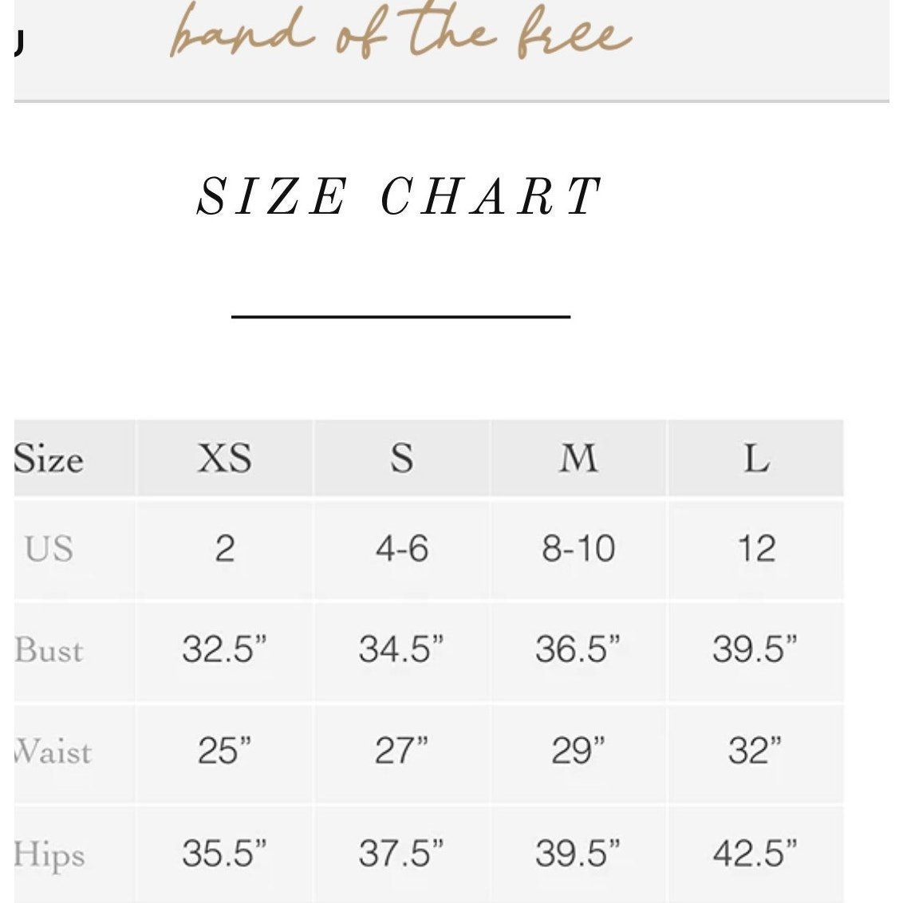Screen dimensions: 903x903
Task: Click the US size 4-6 cell
Action: 402,550
